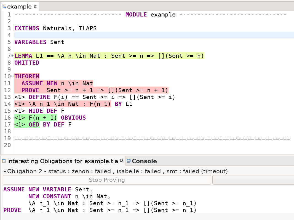Click the Interesting Obligations view icon
The height and width of the screenshot is (220, 294).
4,161
